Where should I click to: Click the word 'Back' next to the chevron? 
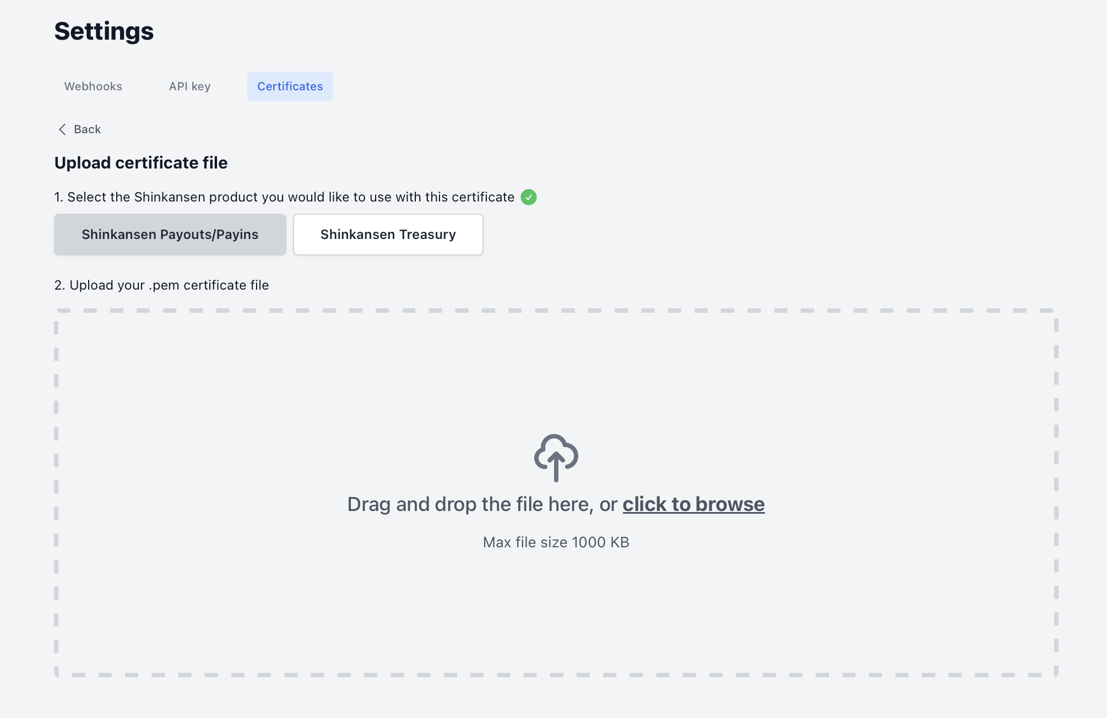[88, 129]
